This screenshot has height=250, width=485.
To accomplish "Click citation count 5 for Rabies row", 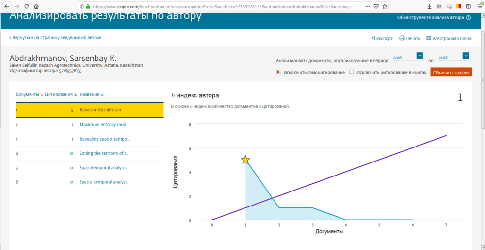I will [72, 110].
